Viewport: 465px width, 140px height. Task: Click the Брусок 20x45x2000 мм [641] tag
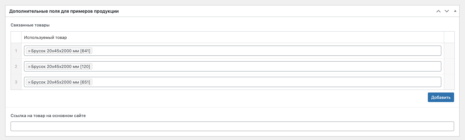click(x=61, y=51)
